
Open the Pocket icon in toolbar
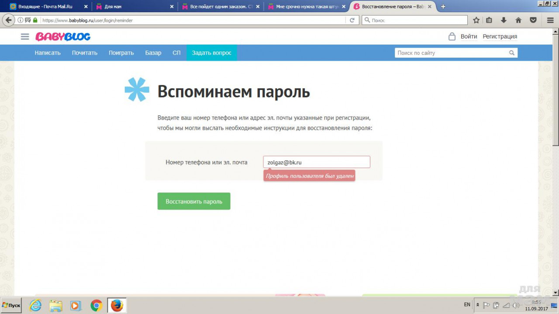533,20
